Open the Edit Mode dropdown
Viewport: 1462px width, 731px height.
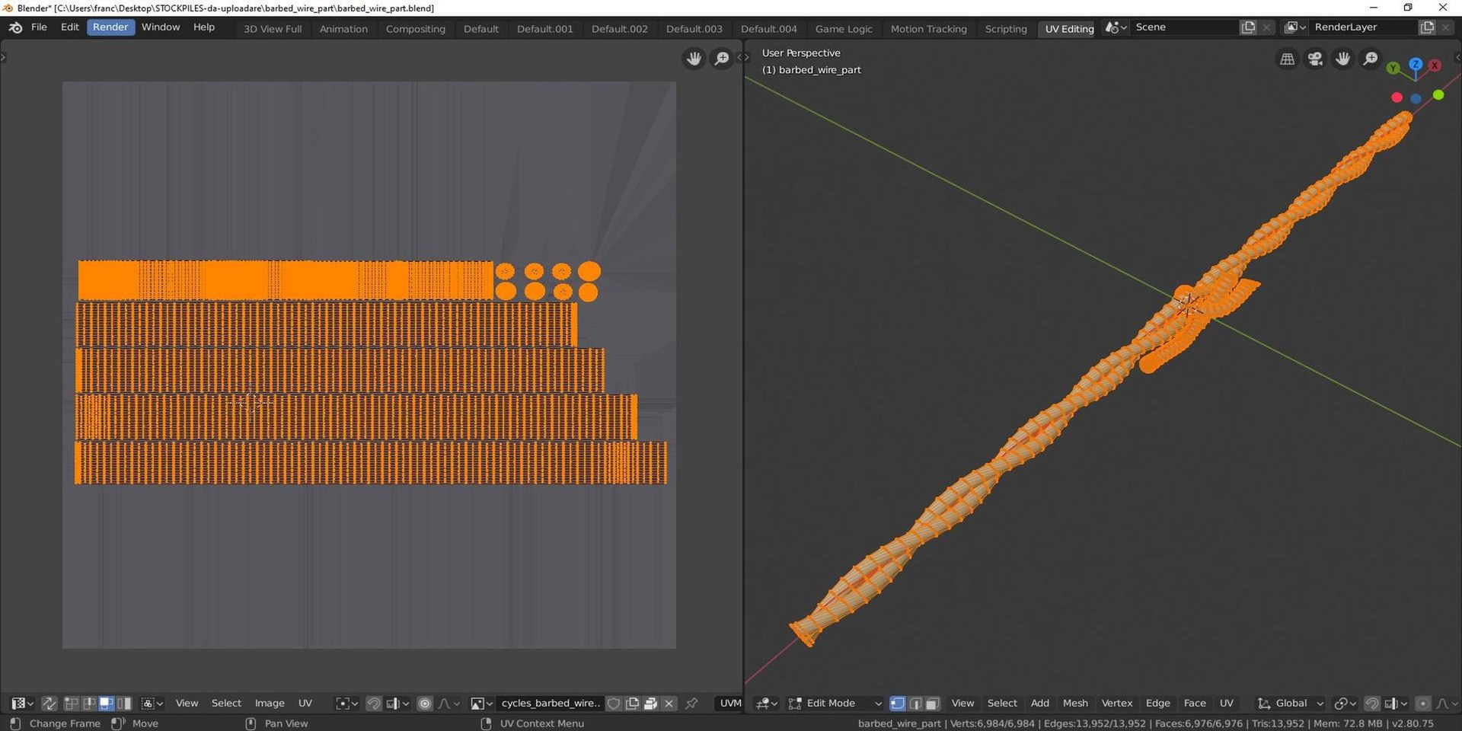[835, 704]
